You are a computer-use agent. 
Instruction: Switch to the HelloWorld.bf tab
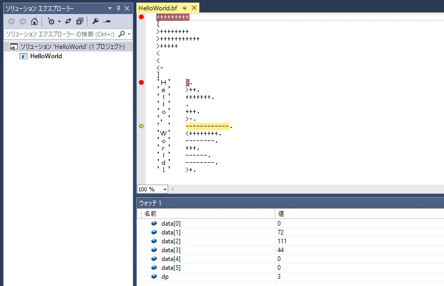point(158,8)
